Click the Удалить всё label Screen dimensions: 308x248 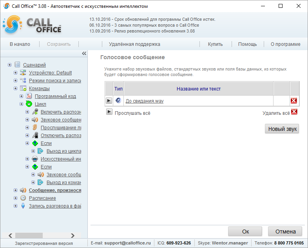point(276,113)
